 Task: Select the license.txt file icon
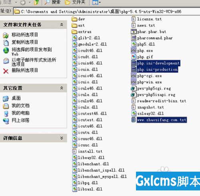pyautogui.click(x=134, y=19)
